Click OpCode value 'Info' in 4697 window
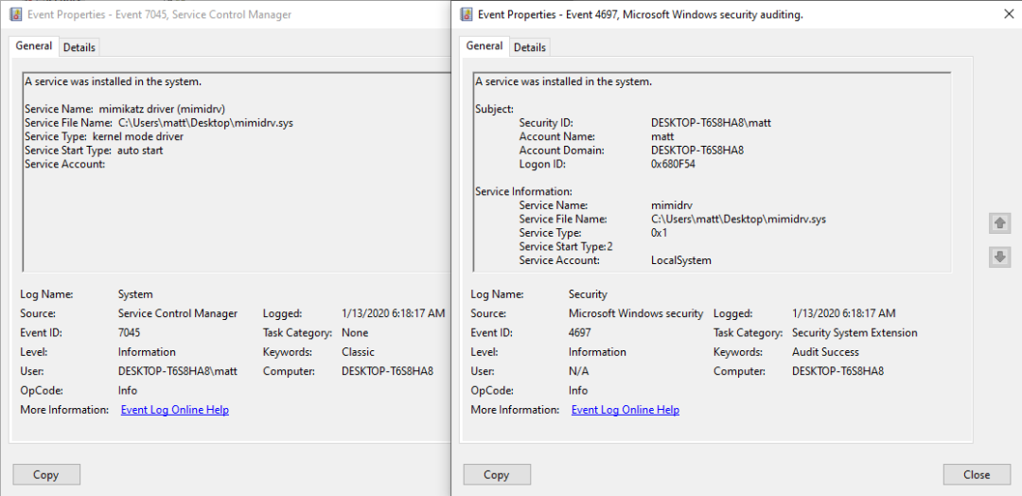 point(577,390)
